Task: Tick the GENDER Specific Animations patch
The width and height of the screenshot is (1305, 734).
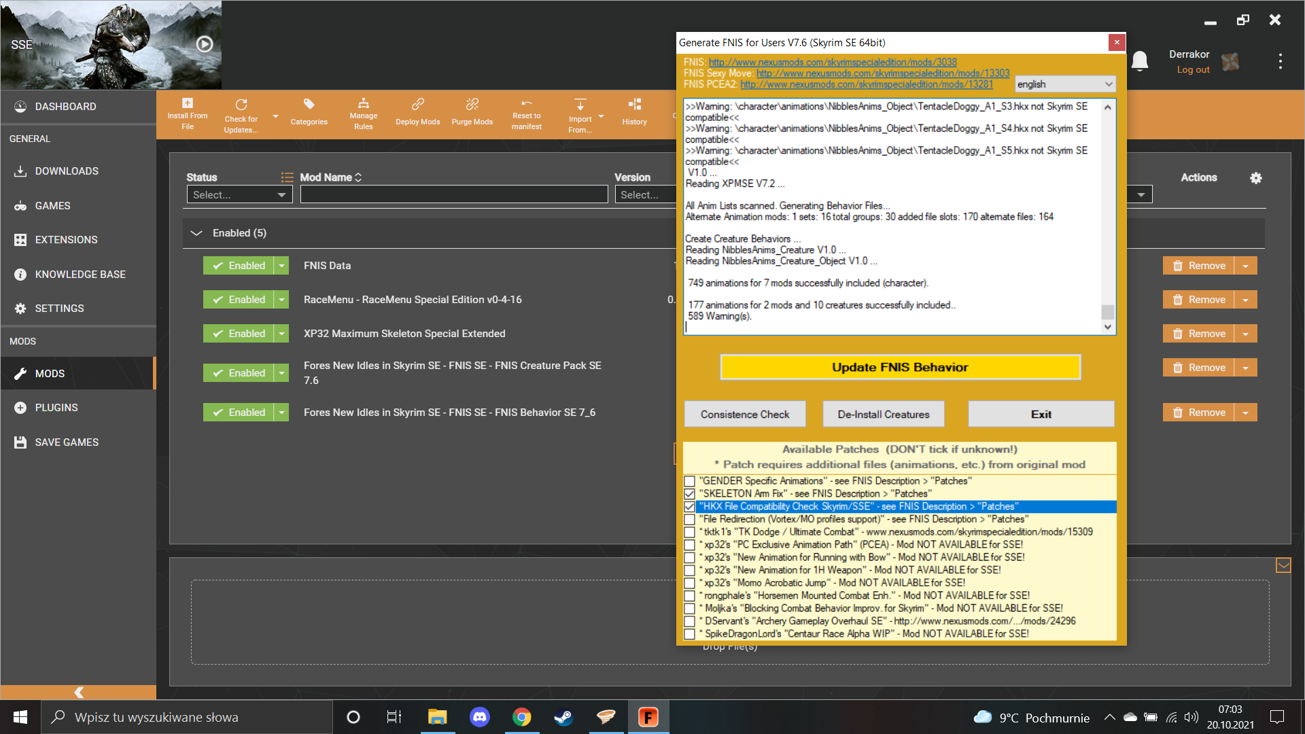Action: (689, 481)
